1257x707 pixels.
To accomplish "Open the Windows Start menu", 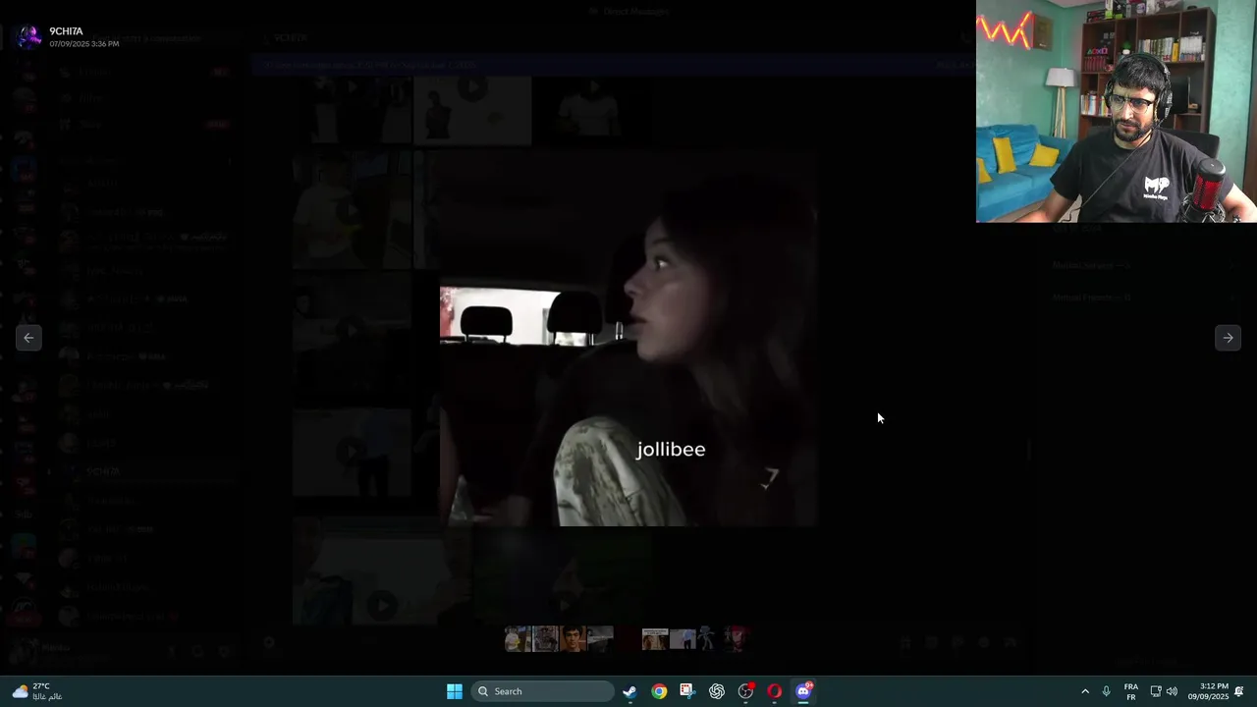I will point(455,691).
